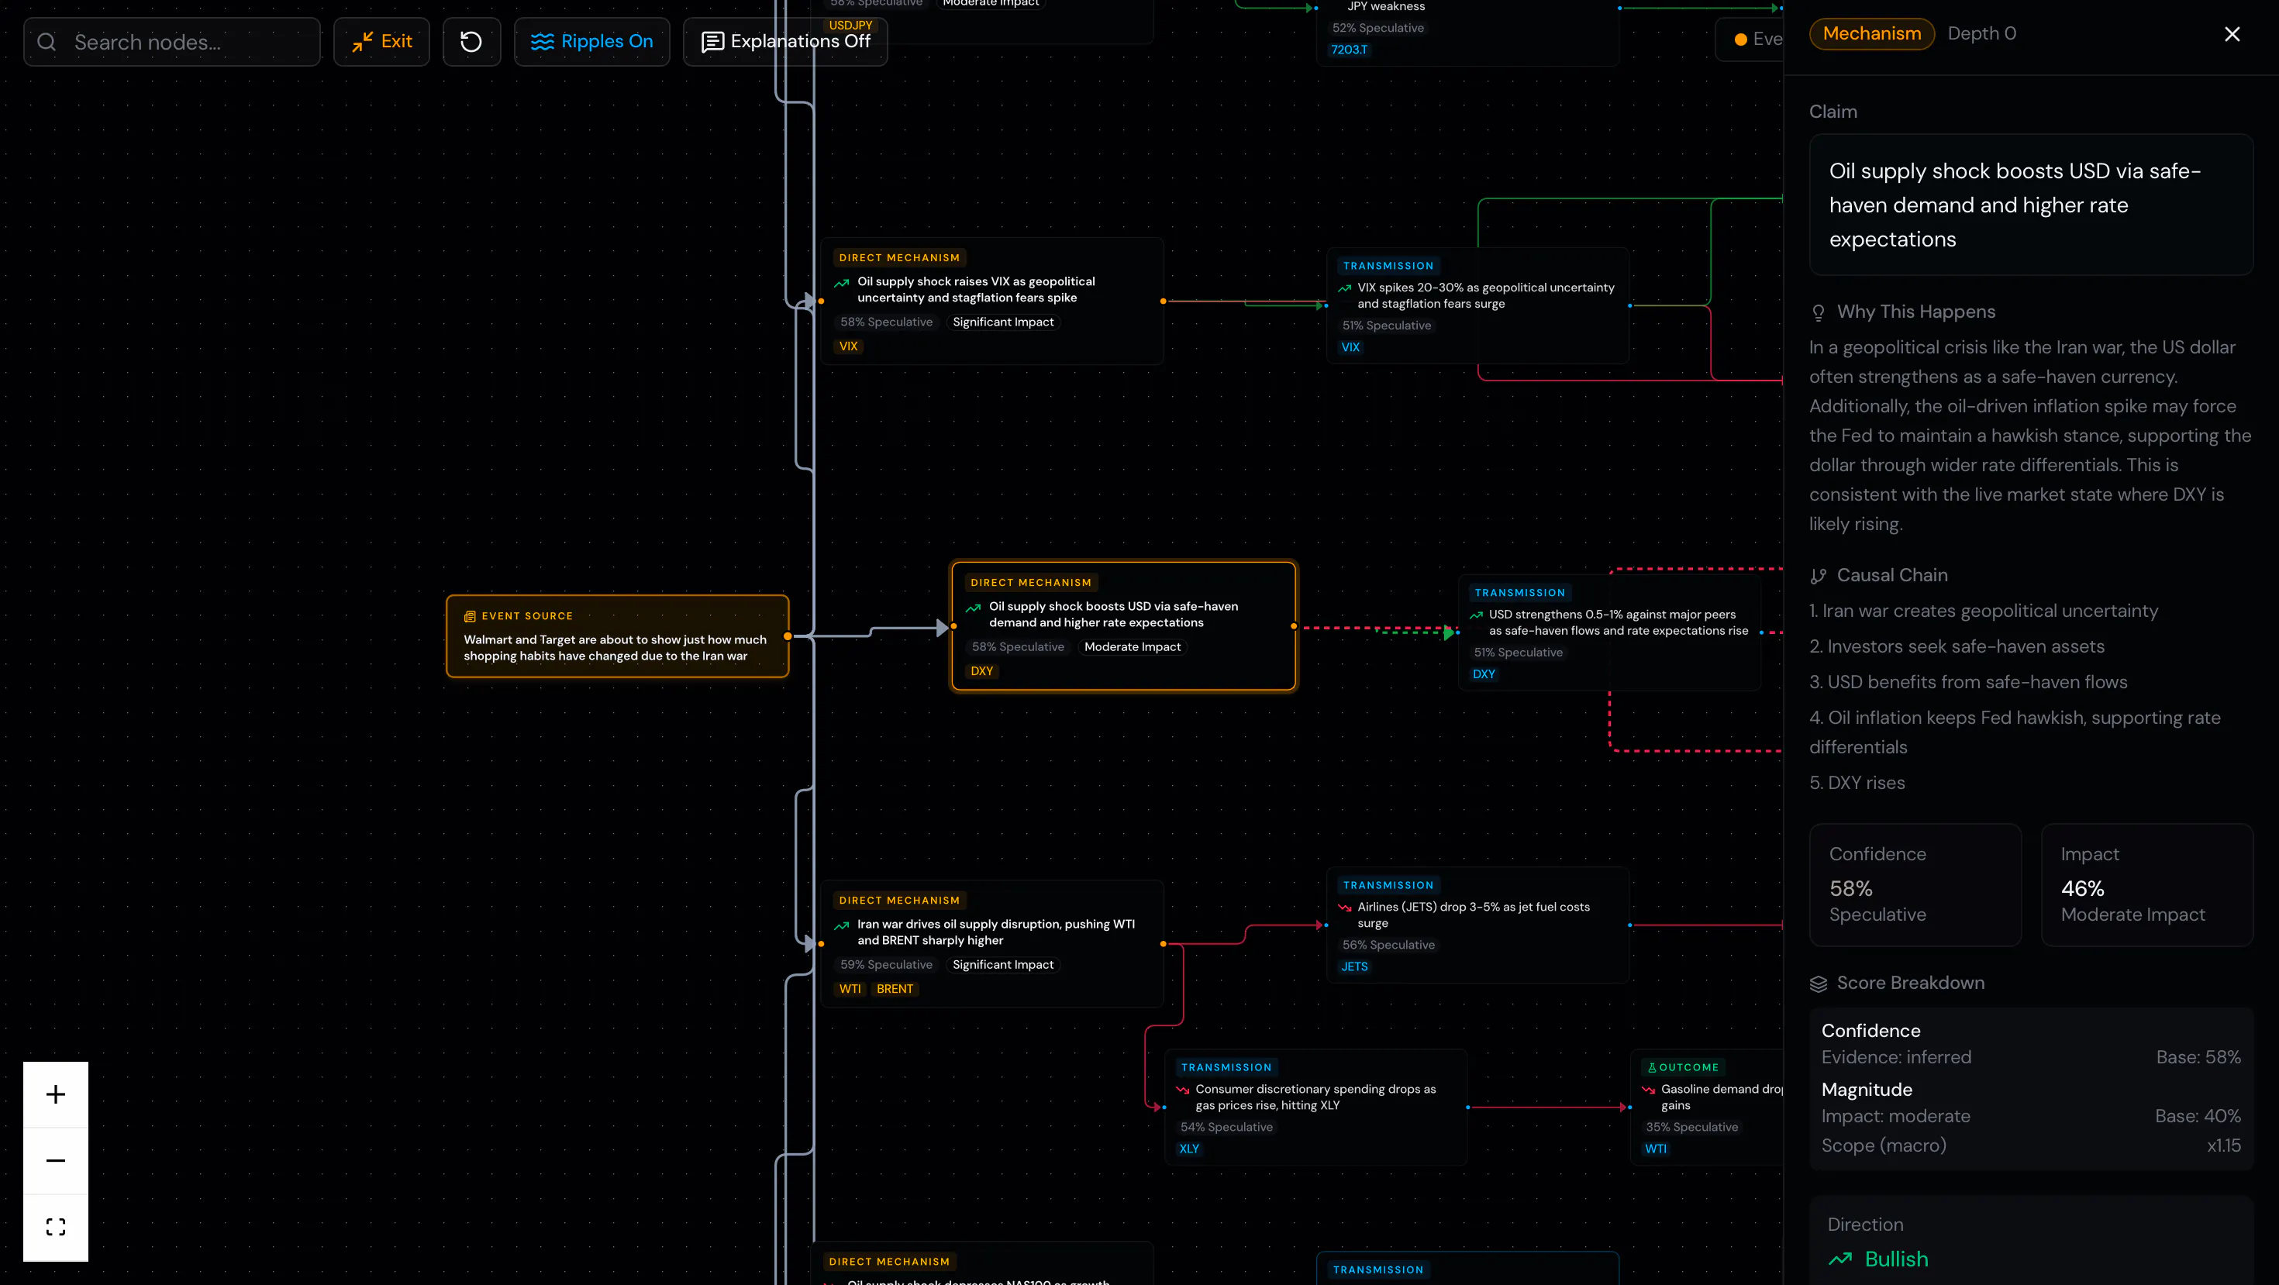Click the 'Scope (macro)' score row

[x=2031, y=1145]
